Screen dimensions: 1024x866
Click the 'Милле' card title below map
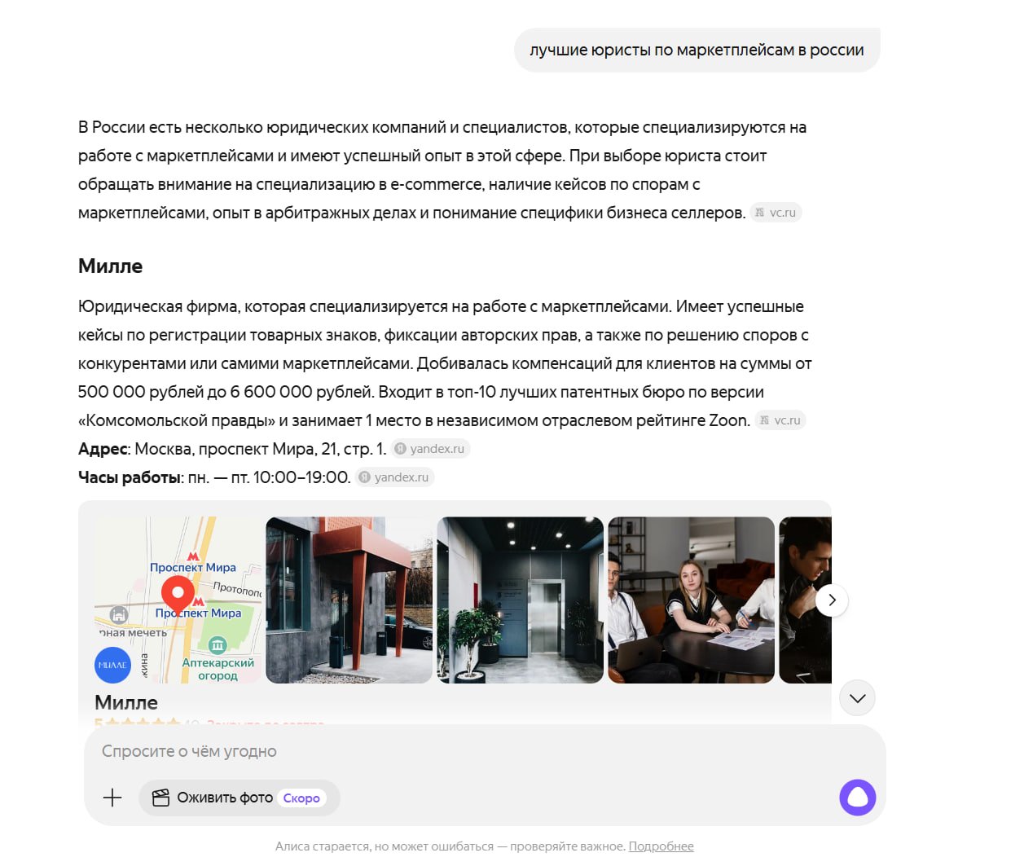pyautogui.click(x=126, y=702)
